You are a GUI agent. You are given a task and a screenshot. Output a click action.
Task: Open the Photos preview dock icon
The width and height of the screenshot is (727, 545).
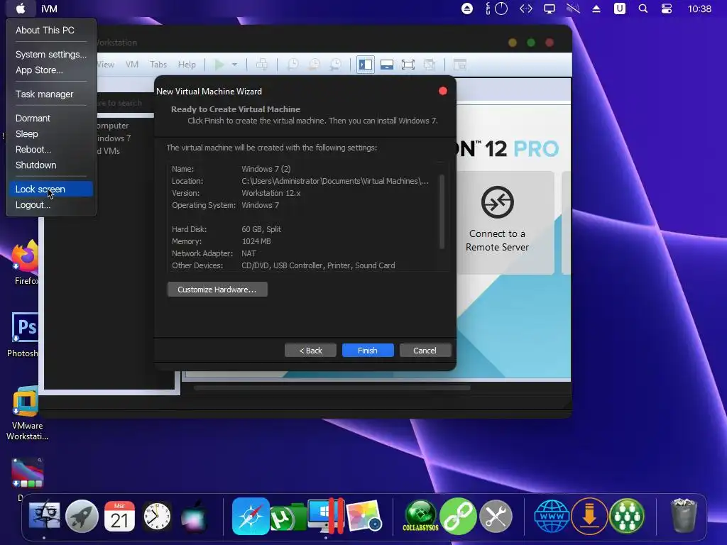pyautogui.click(x=364, y=516)
